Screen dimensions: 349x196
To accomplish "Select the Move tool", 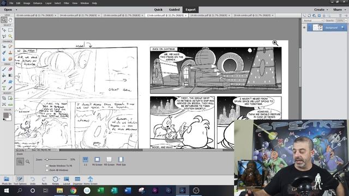I will pos(4,30).
